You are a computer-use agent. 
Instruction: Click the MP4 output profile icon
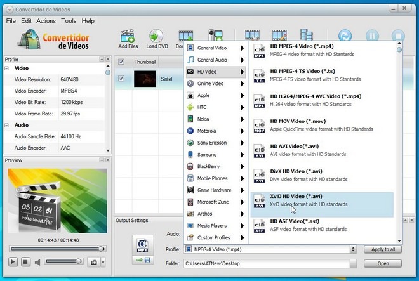pyautogui.click(x=142, y=245)
